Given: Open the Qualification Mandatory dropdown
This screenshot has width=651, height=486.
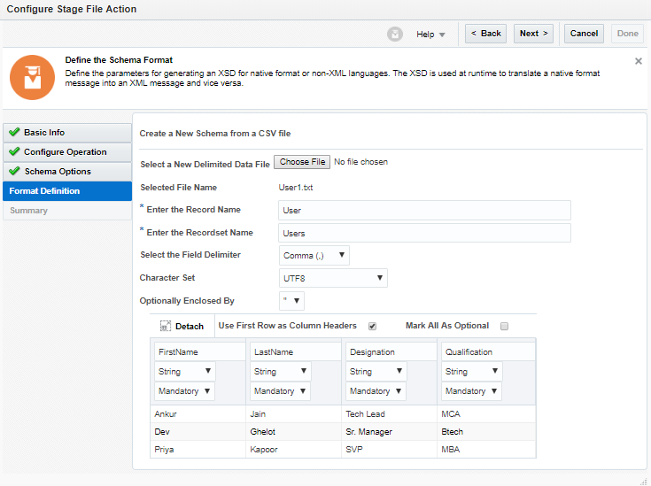Looking at the screenshot, I should coord(471,391).
